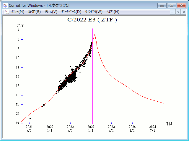Viewport: 189px width, 141px height.
Task: Restore the inner 光度グラフ1 child window
Action: point(178,12)
